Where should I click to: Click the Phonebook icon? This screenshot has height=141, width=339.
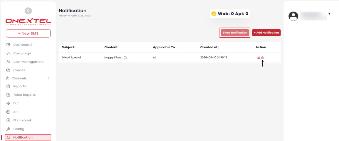(x=8, y=120)
